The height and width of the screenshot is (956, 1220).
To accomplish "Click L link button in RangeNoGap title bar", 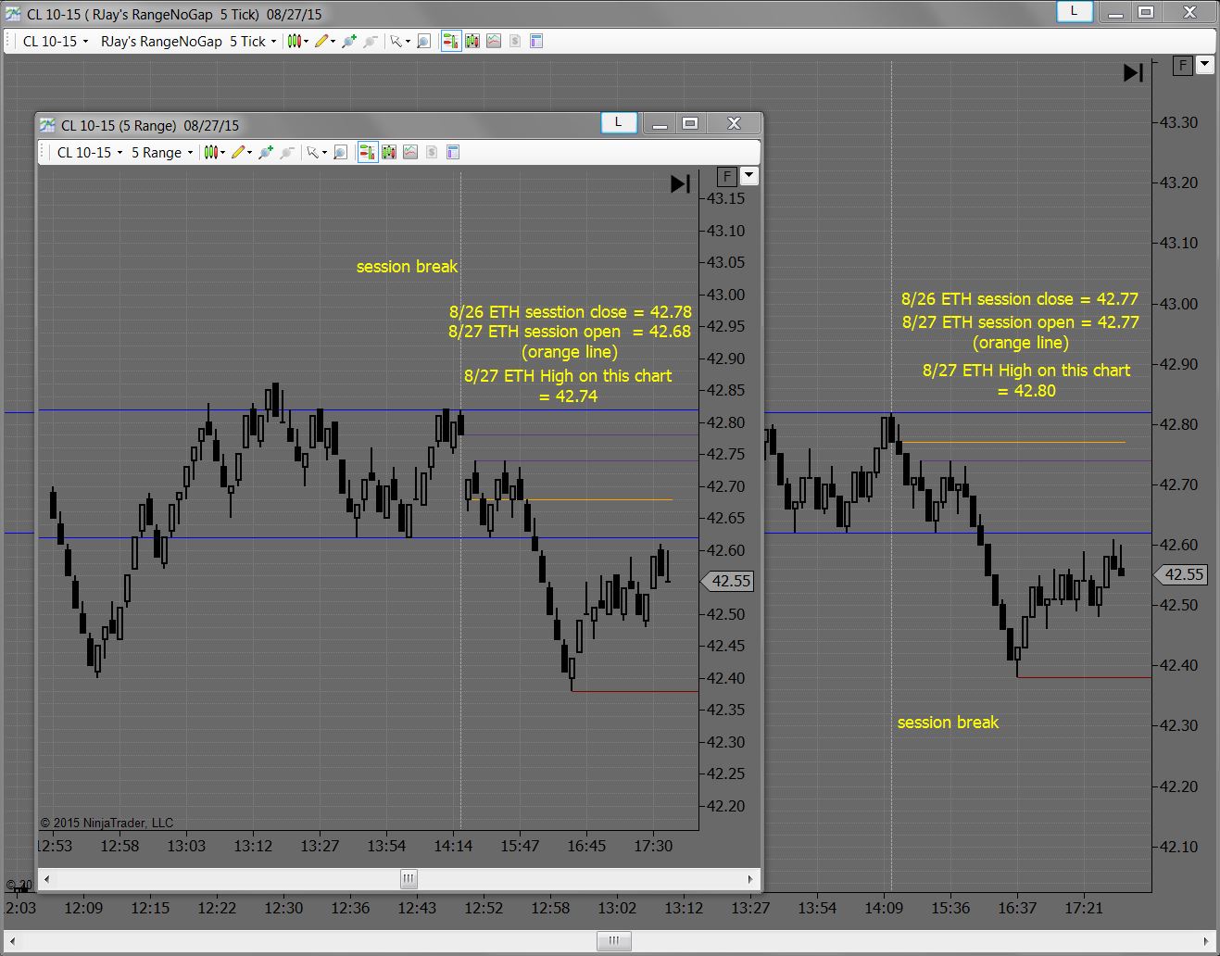I will 1075,11.
